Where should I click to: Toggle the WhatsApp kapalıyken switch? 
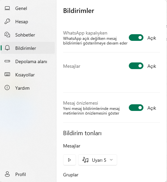pyautogui.click(x=136, y=38)
